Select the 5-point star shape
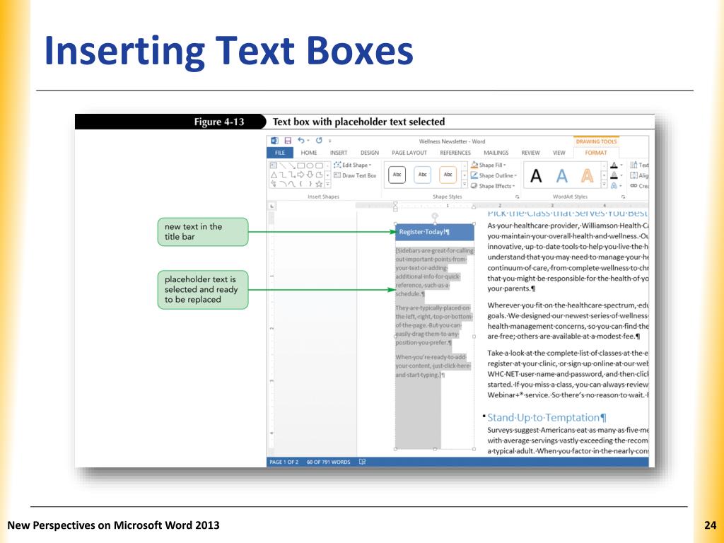The width and height of the screenshot is (724, 543). [x=319, y=184]
